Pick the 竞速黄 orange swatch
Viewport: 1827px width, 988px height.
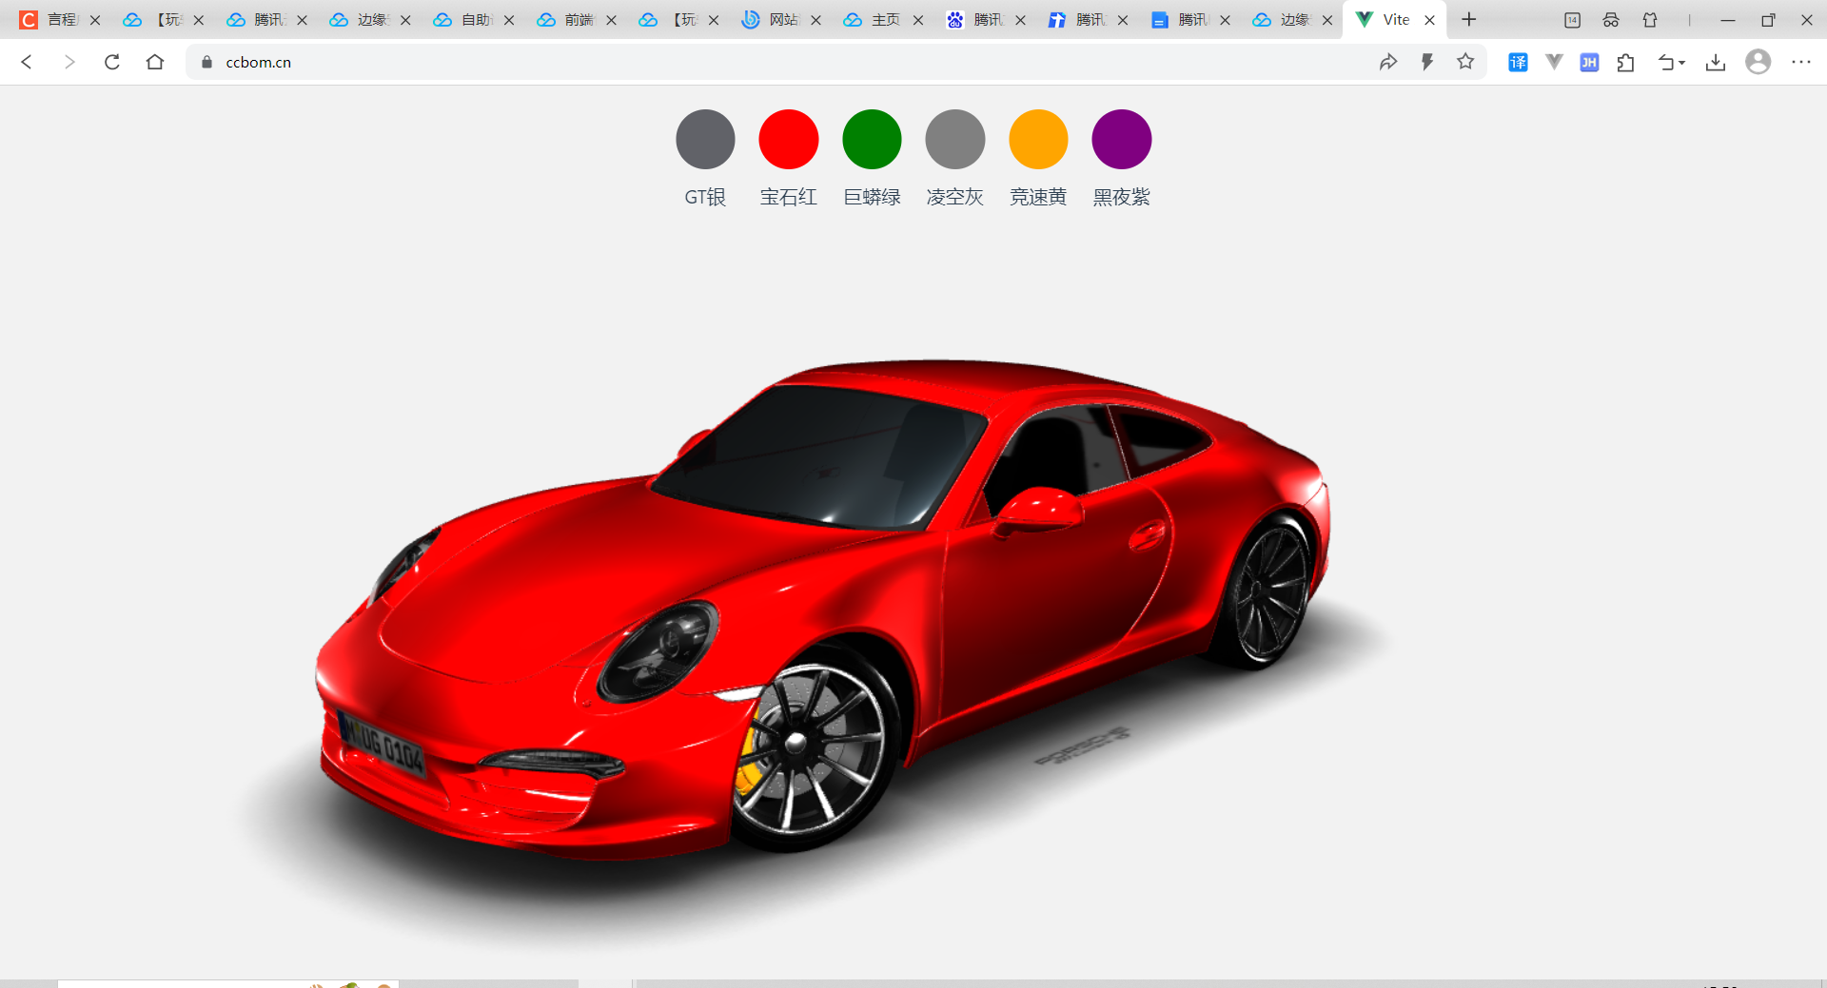coord(1038,139)
